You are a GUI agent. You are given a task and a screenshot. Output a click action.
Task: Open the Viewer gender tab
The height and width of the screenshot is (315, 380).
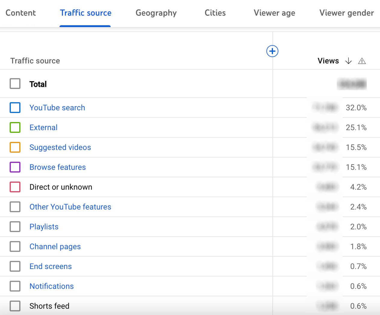(347, 13)
